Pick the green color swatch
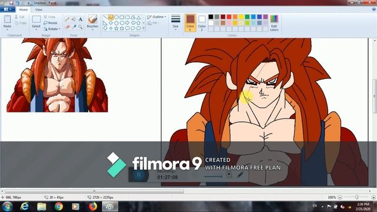This screenshot has height=212, width=377. pos(247,17)
